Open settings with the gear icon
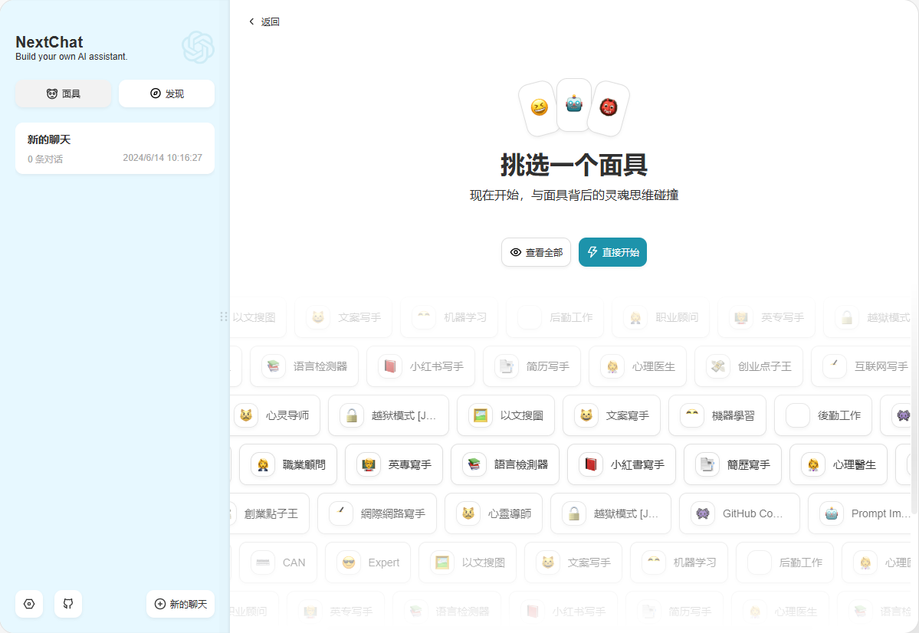 (28, 604)
